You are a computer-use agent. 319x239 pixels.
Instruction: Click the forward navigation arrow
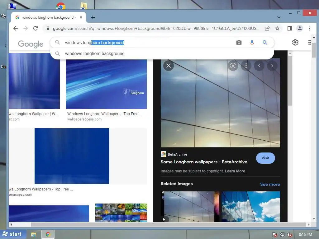click(26, 28)
